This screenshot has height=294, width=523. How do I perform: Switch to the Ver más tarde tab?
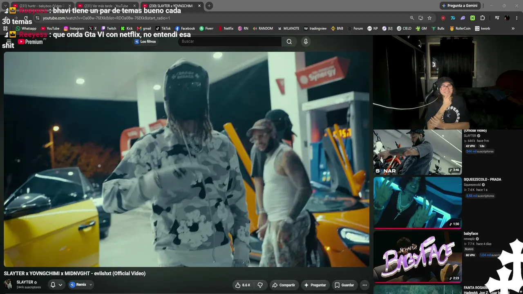(106, 6)
